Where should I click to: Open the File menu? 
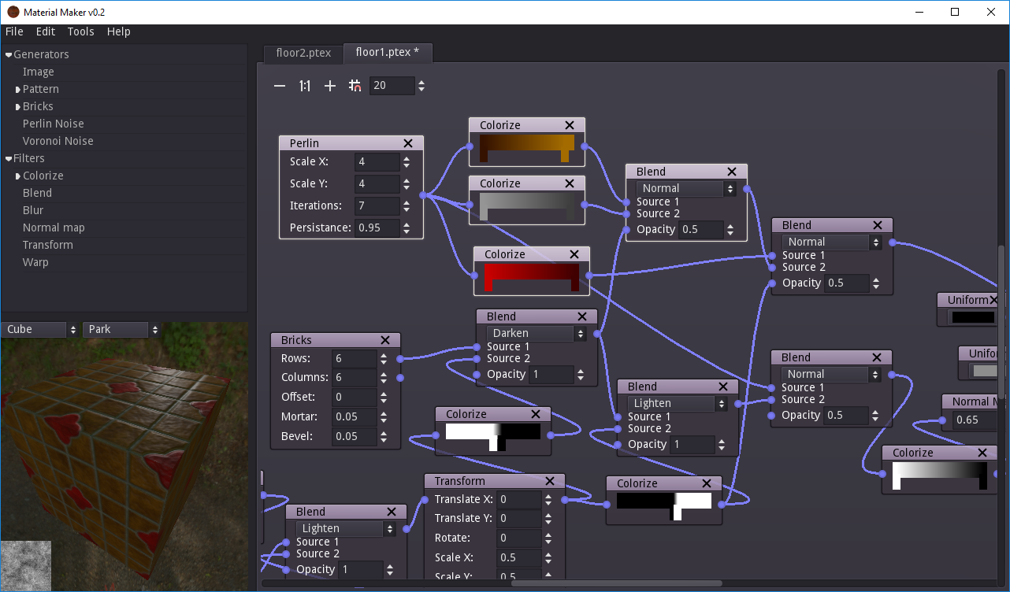tap(14, 31)
